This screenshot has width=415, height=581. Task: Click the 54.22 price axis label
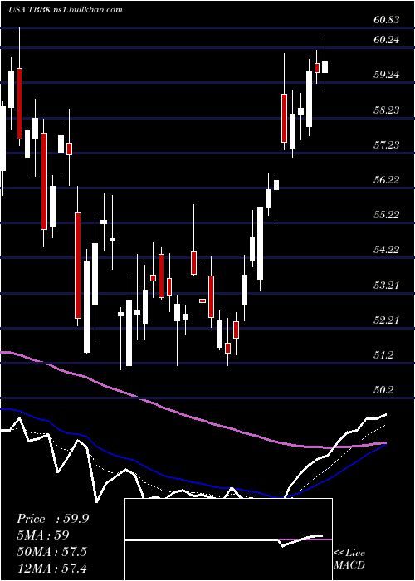387,250
